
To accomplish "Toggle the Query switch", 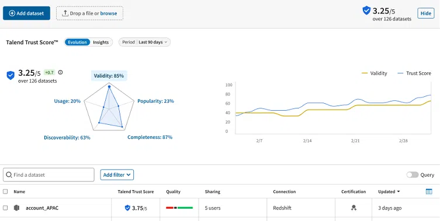I will pos(413,175).
